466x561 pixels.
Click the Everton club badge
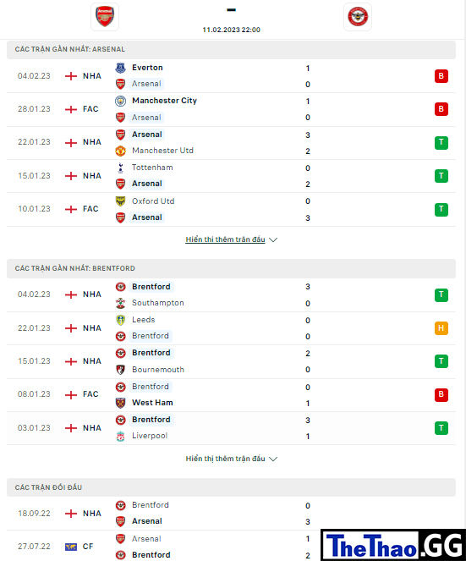(121, 68)
